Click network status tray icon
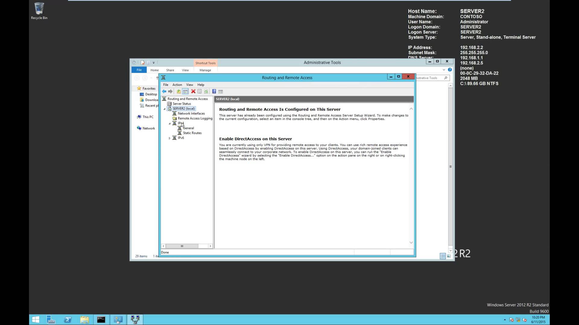Image resolution: width=579 pixels, height=325 pixels. [x=518, y=320]
